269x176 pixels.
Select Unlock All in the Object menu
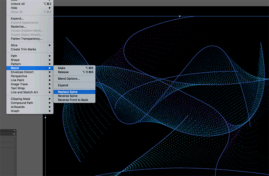tap(19, 4)
